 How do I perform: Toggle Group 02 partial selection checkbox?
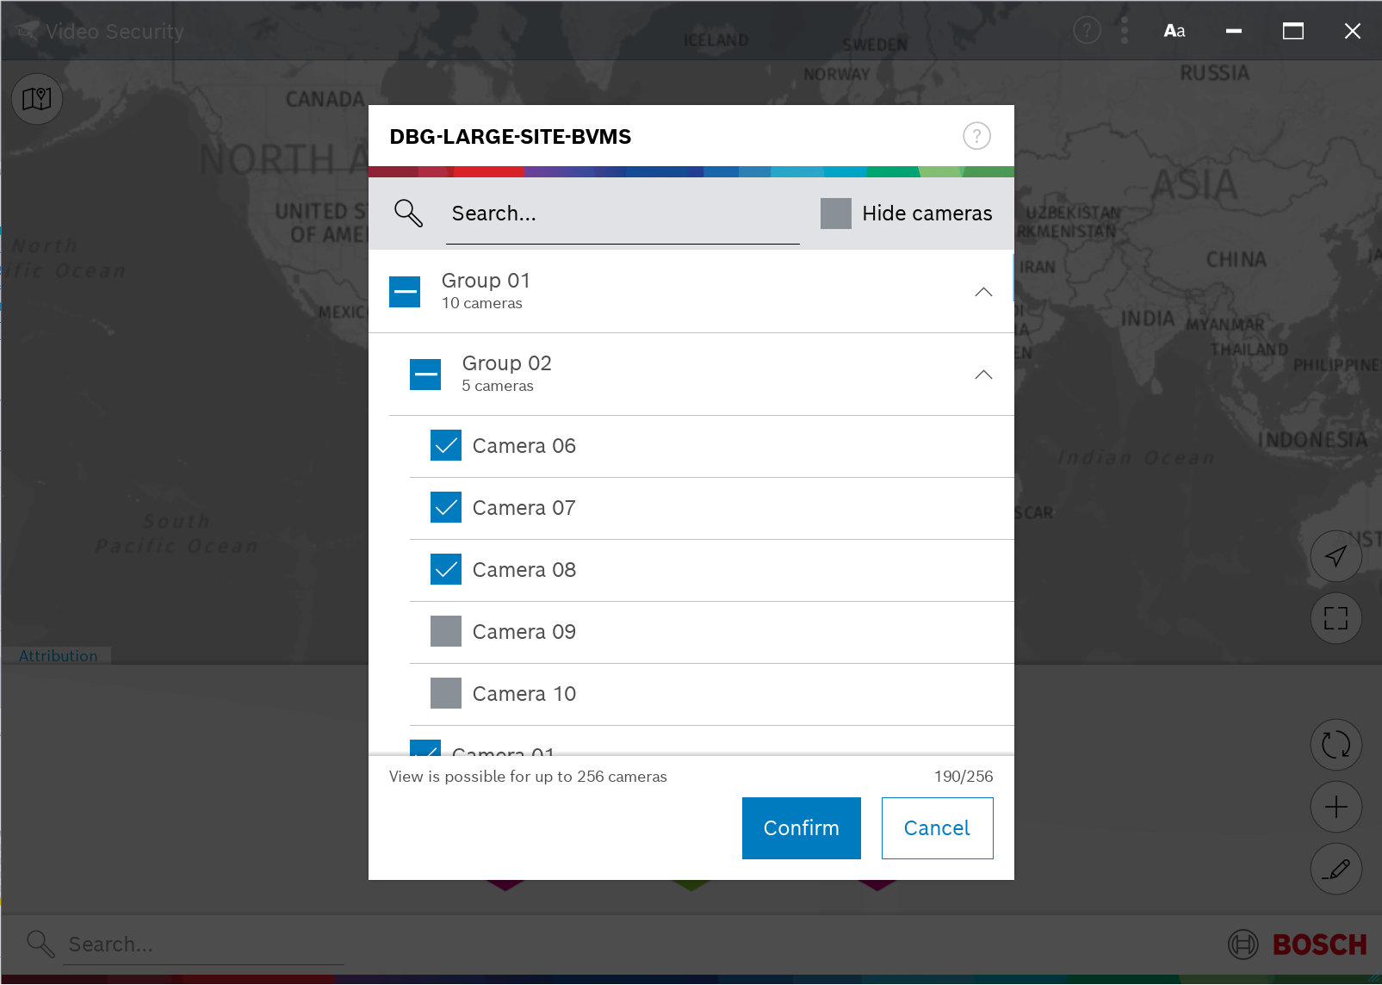point(425,375)
